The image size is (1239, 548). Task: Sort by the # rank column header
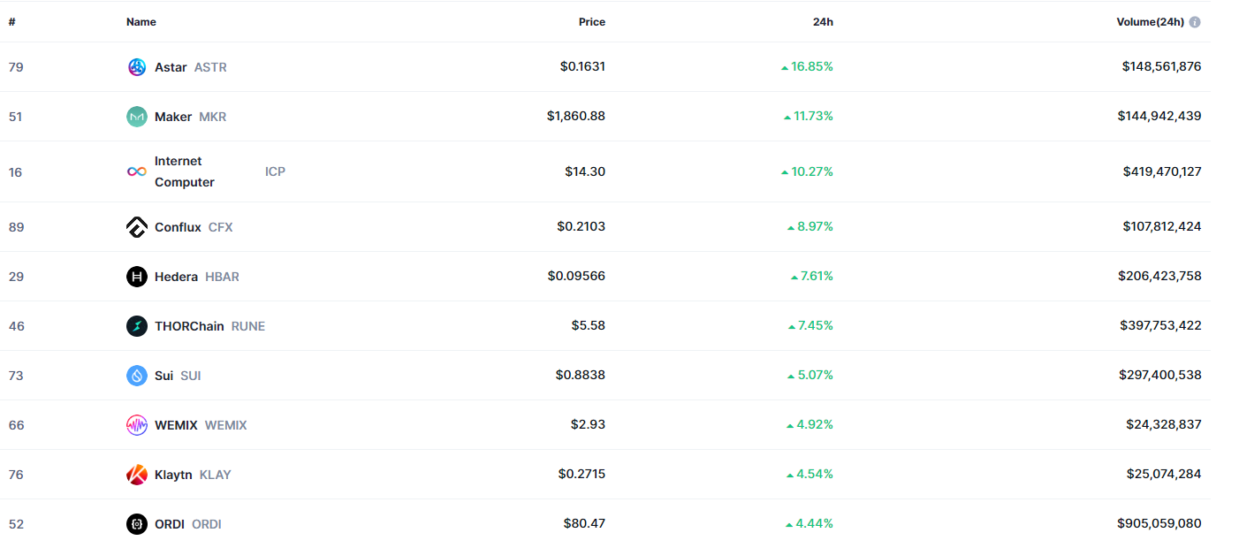pos(11,22)
